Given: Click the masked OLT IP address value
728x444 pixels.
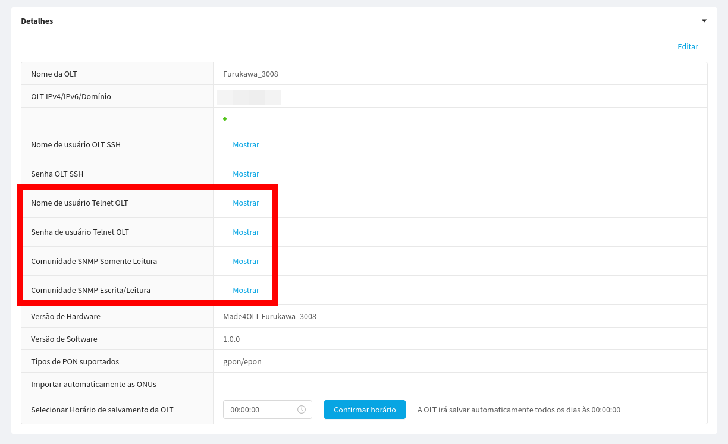Looking at the screenshot, I should pos(249,97).
